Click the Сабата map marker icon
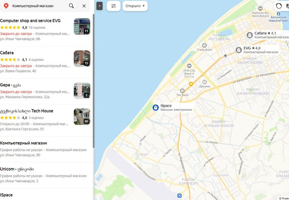Screen dimensions: 289x200 pos(250,35)
